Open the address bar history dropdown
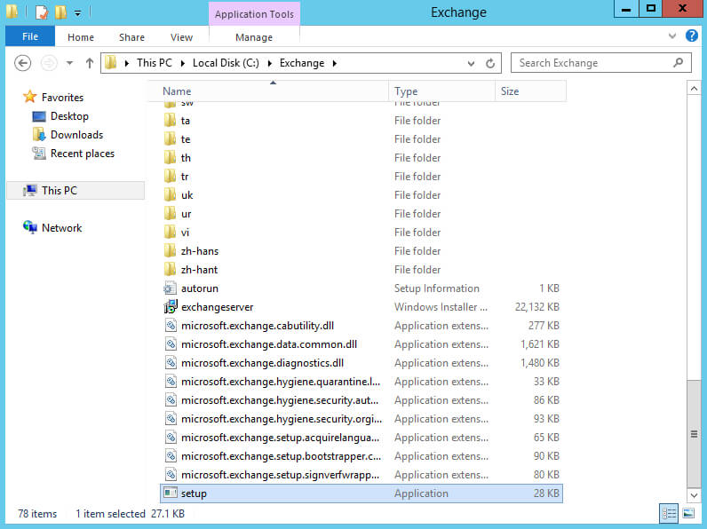Screen dimensions: 707x529 [x=471, y=64]
